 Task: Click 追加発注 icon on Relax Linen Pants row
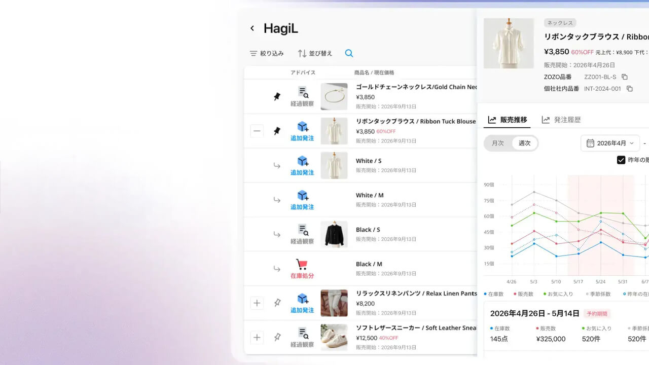coord(303,299)
